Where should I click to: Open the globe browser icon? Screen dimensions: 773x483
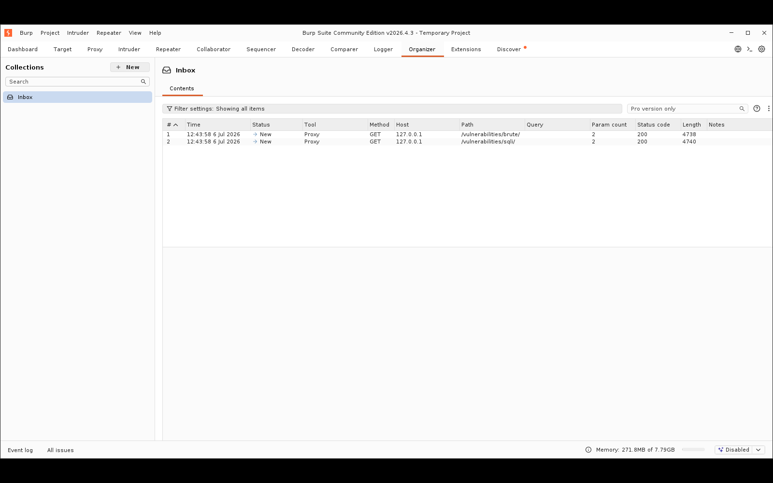738,49
